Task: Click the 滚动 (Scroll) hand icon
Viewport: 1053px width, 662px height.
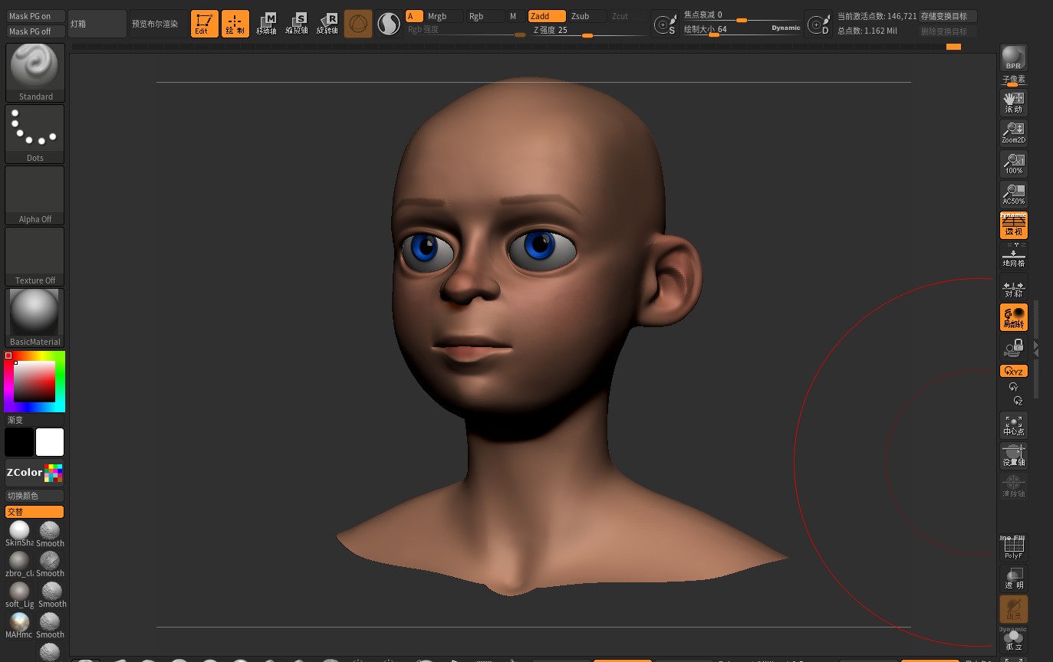Action: (1014, 102)
